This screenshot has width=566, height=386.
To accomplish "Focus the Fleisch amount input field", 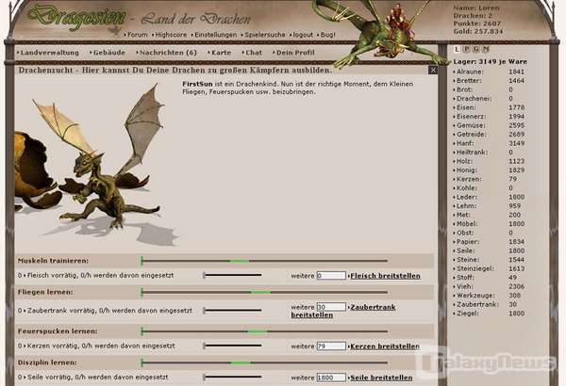I will (x=331, y=276).
